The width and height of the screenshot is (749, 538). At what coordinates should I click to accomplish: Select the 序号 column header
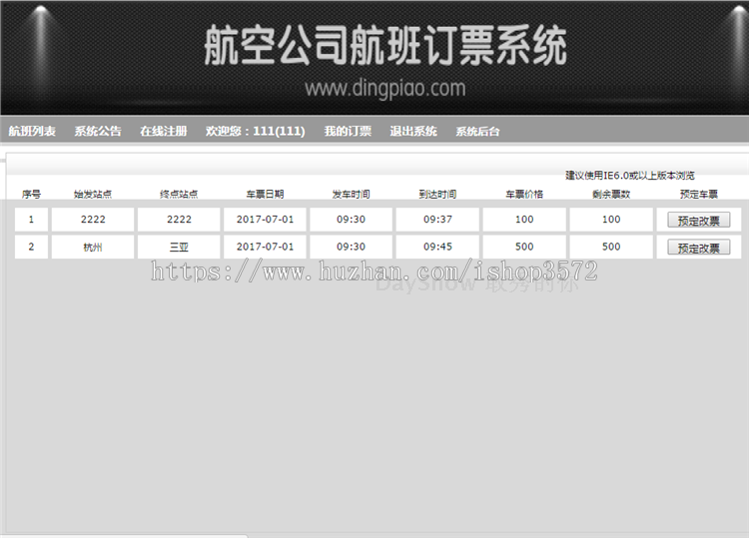pos(31,194)
